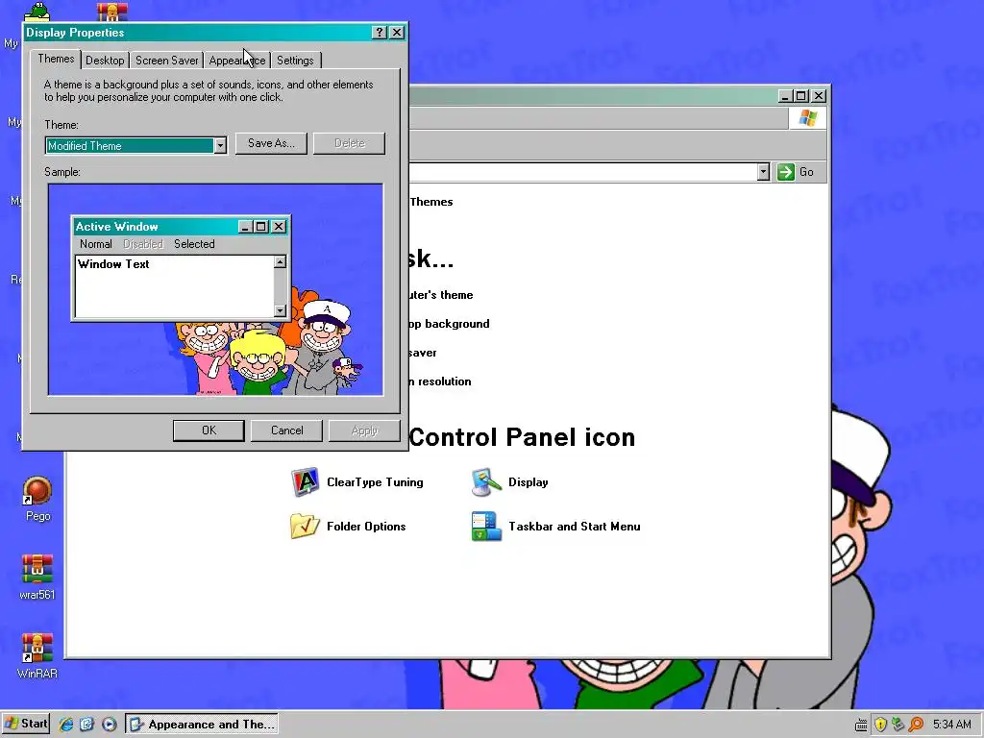Switch to the Desktop tab

(x=105, y=61)
